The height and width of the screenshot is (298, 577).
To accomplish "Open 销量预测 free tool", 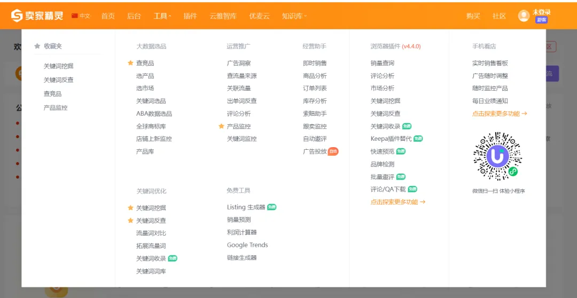I will [239, 220].
